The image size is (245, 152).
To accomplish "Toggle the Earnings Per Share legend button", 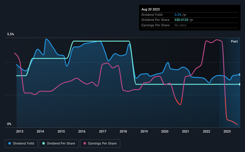I will pyautogui.click(x=100, y=144).
